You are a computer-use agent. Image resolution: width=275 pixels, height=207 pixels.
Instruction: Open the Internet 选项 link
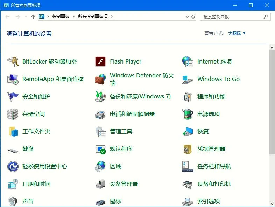click(x=214, y=62)
